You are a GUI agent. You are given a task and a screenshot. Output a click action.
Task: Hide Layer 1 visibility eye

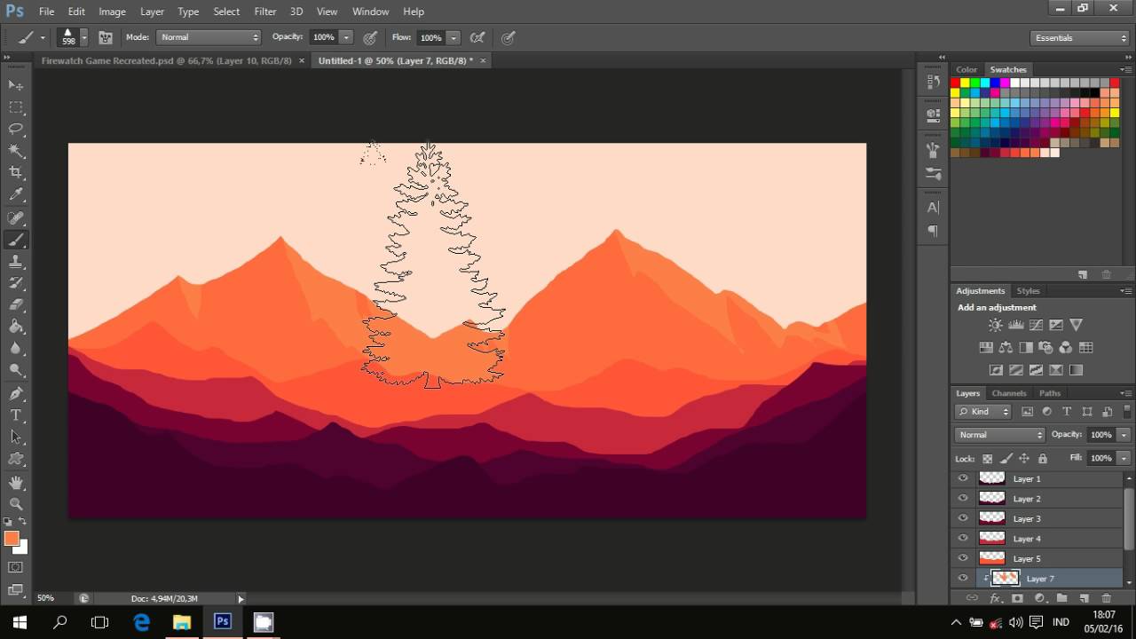963,478
